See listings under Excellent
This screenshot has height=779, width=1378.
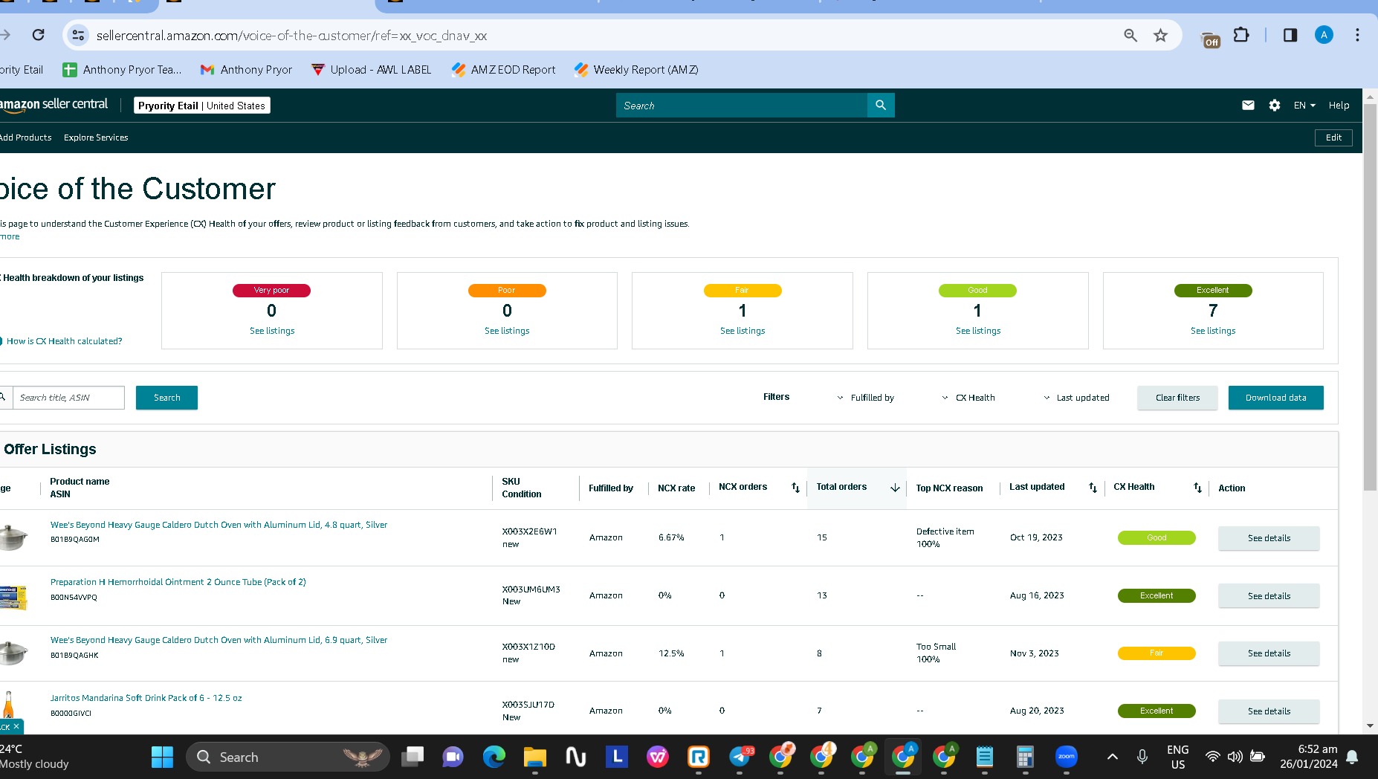[x=1213, y=331]
